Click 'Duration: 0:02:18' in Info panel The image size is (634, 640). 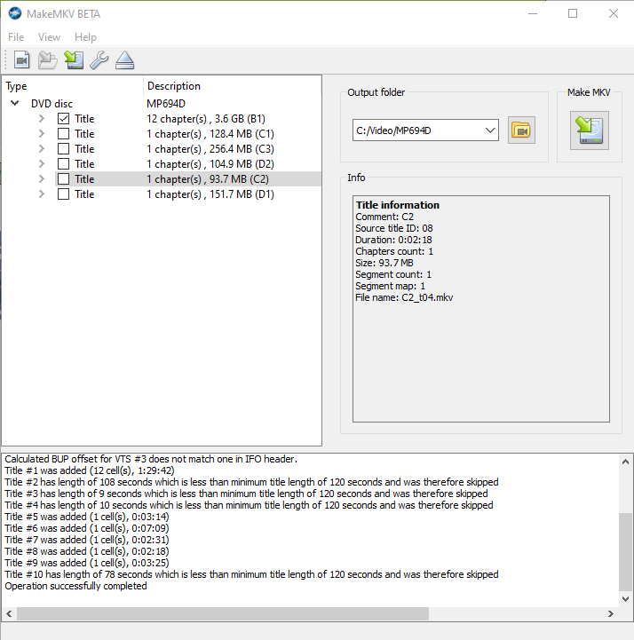(x=393, y=240)
